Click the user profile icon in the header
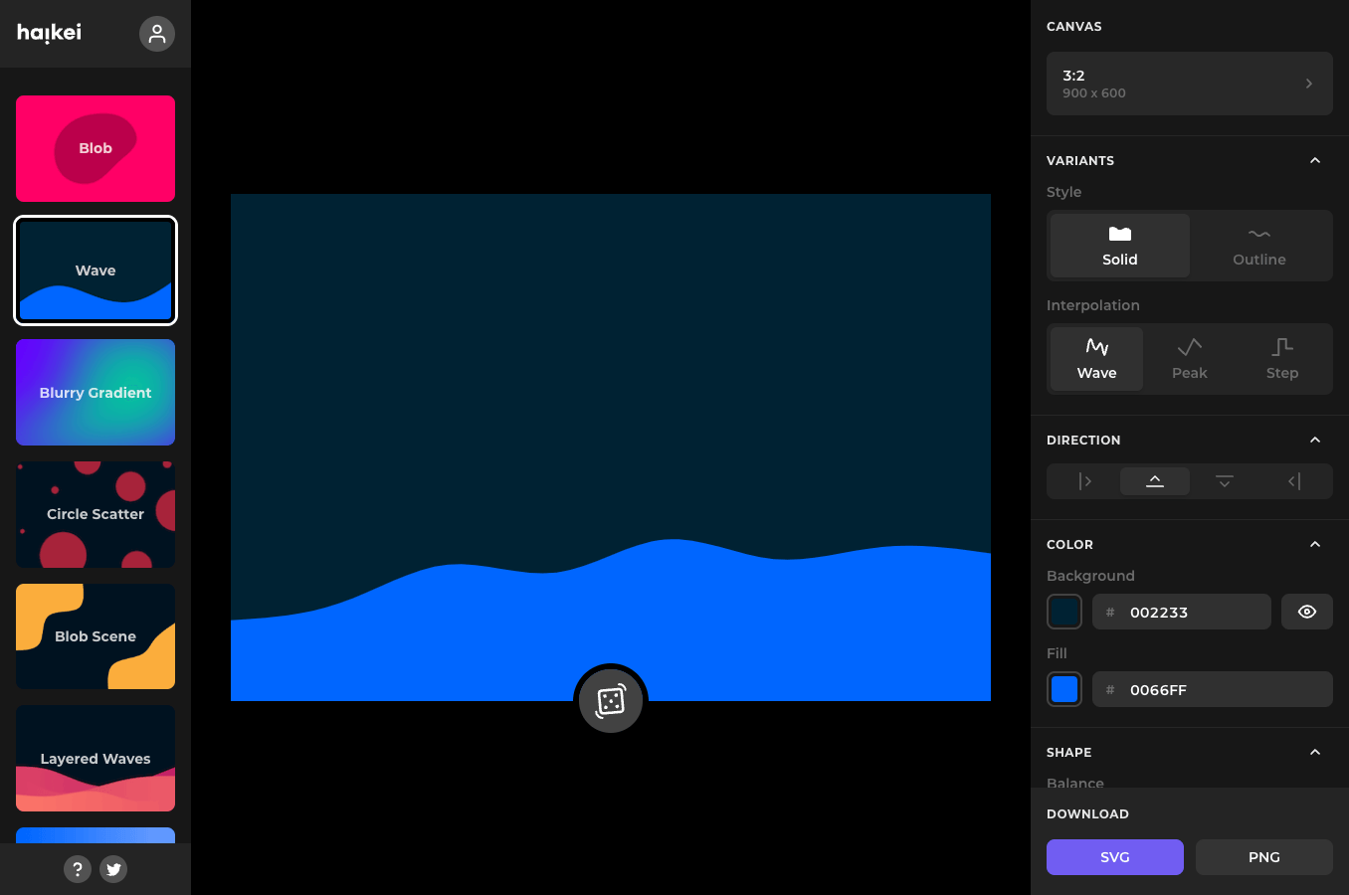Viewport: 1349px width, 895px height. point(157,34)
